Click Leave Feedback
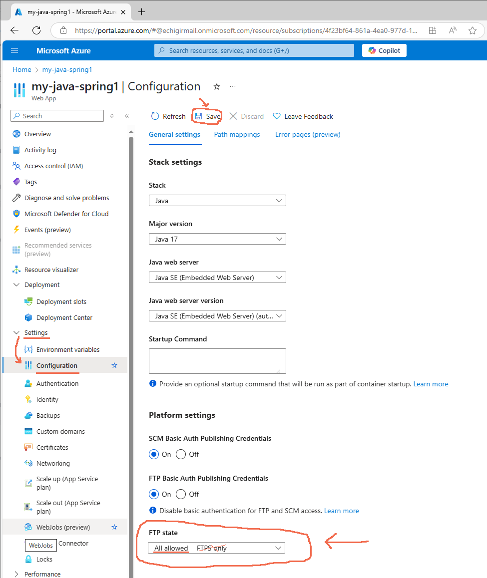 (303, 116)
